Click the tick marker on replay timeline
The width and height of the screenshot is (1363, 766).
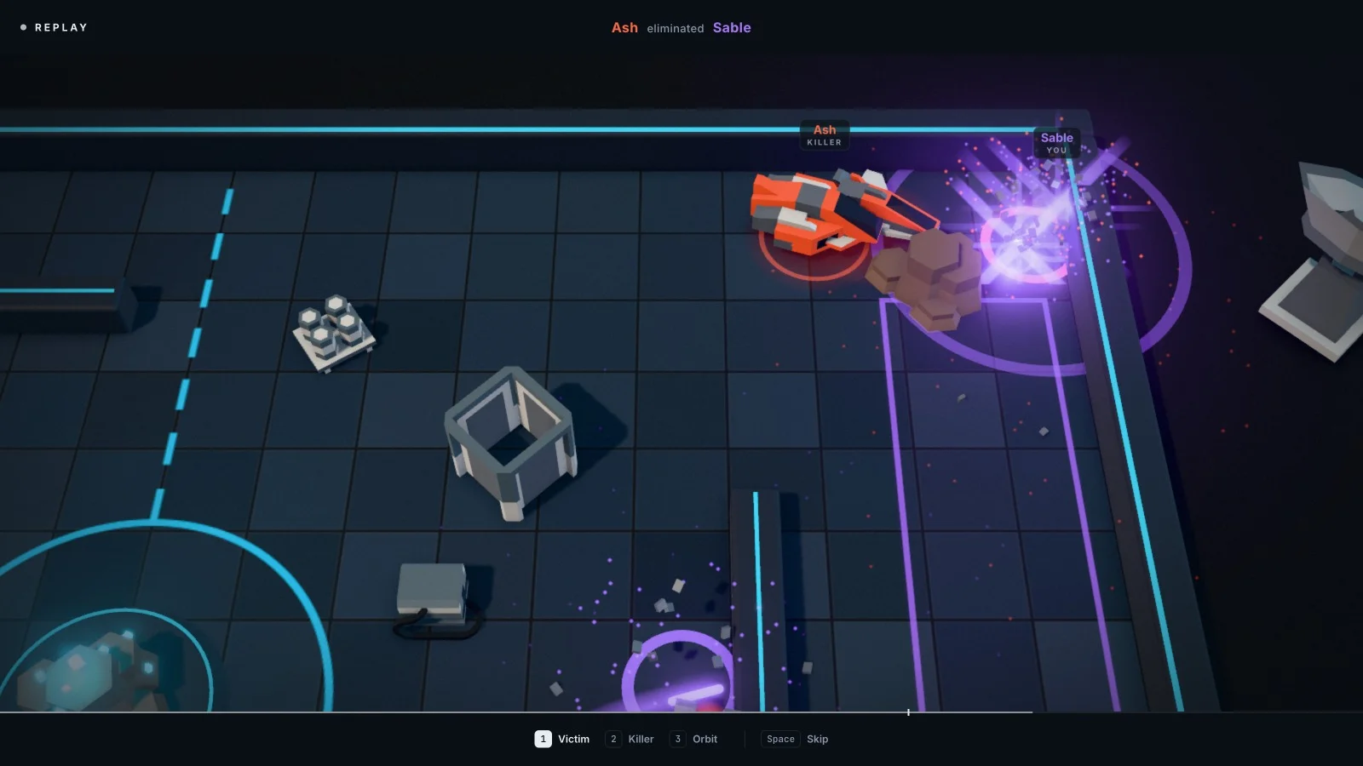click(908, 712)
